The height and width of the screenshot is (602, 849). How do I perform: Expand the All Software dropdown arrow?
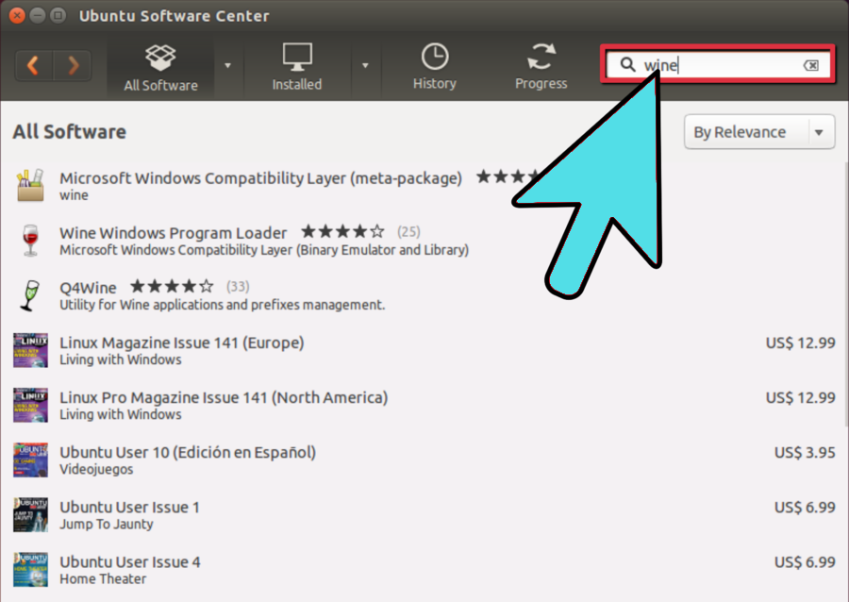[228, 65]
